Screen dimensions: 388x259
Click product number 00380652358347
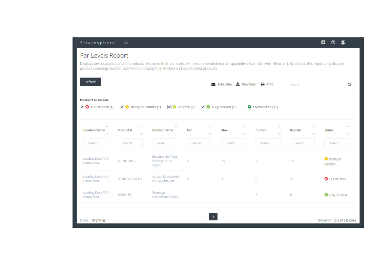130,179
